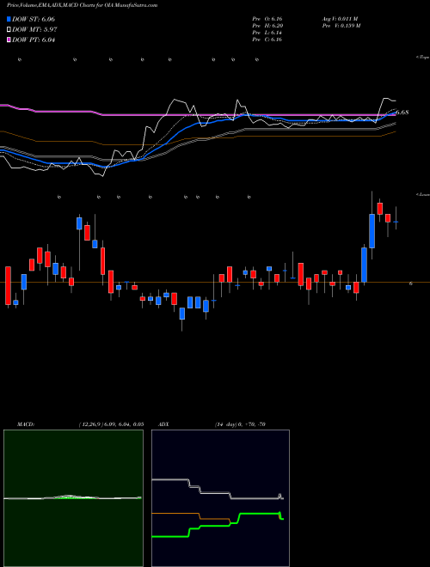The height and width of the screenshot is (567, 430).
Task: Click the MACD panel title label
Action: (x=26, y=424)
